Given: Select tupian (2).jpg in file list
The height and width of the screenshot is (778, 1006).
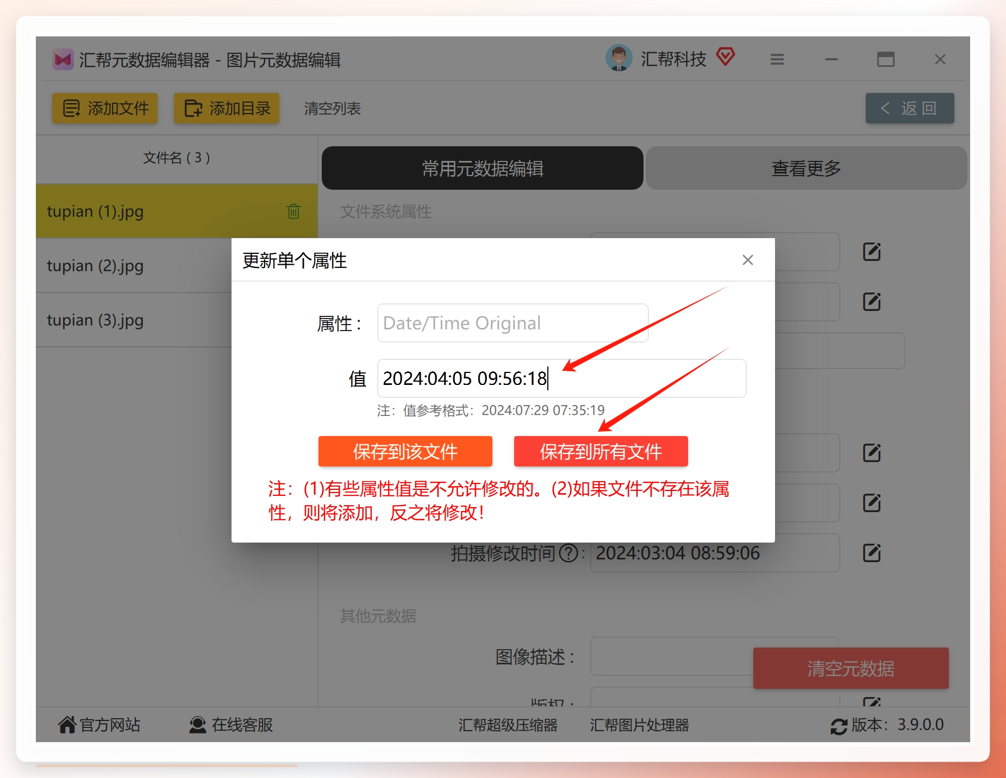Looking at the screenshot, I should coord(134,265).
